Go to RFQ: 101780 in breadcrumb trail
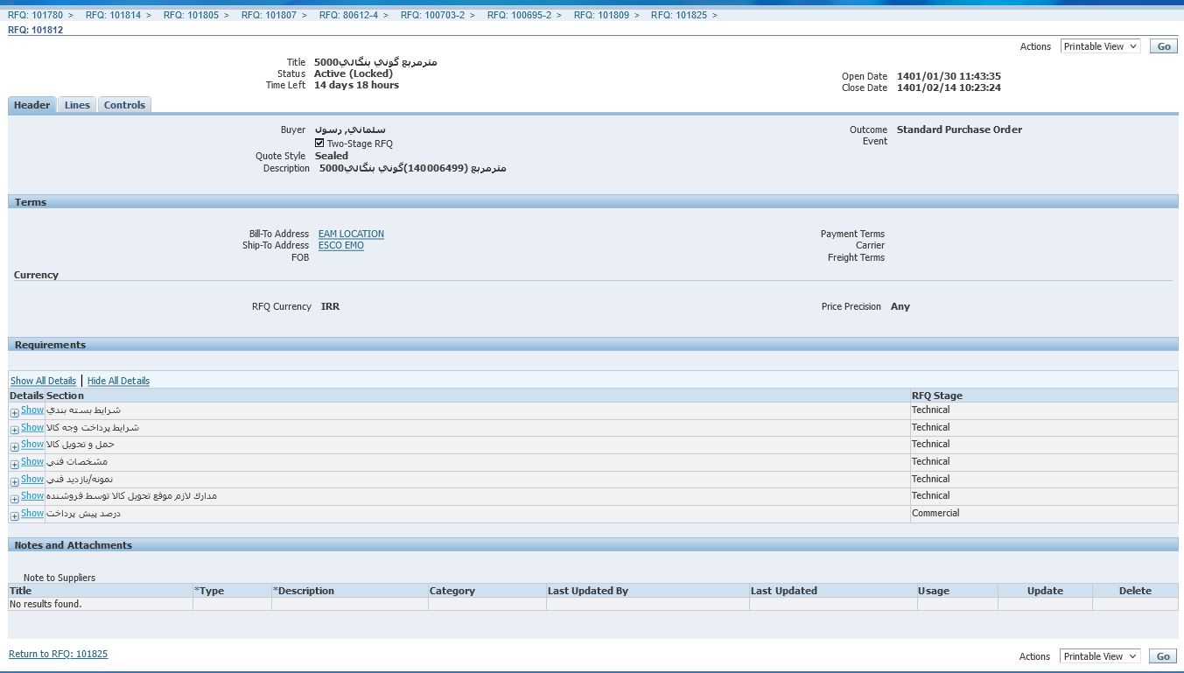Screen dimensions: 1184x673 (35, 15)
